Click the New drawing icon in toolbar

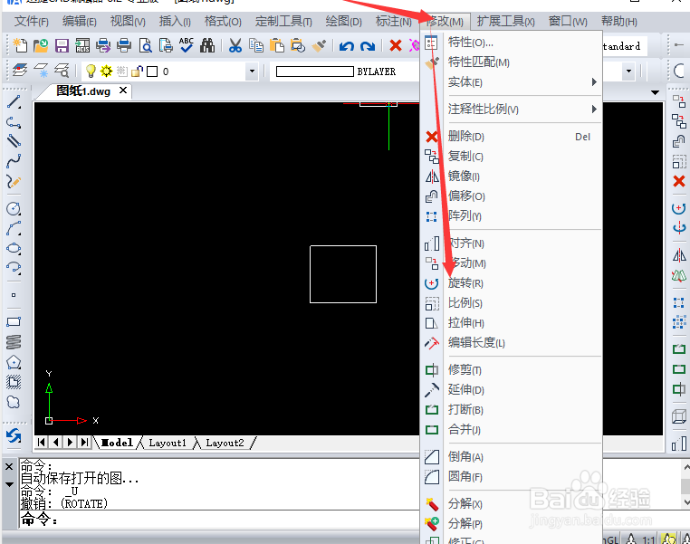(20, 45)
